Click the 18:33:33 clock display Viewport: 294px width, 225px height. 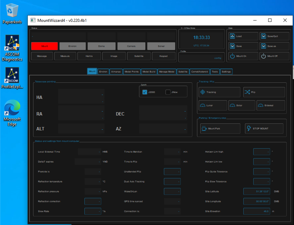202,37
